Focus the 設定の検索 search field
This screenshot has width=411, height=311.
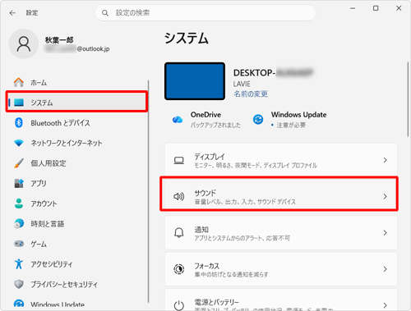coord(205,13)
